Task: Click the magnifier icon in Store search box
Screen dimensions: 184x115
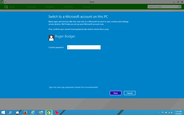Action: pos(180,7)
